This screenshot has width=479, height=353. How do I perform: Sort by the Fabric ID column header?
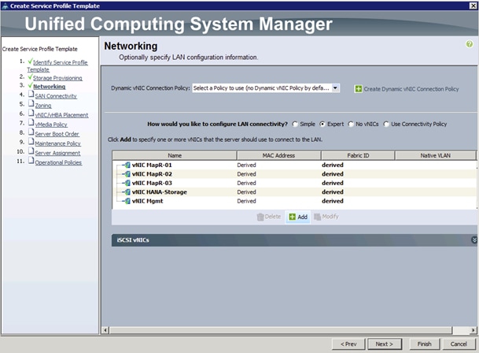click(358, 155)
